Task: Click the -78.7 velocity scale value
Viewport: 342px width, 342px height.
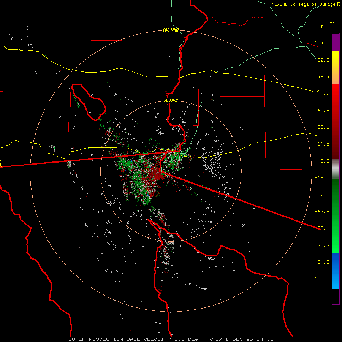Action: (322, 245)
